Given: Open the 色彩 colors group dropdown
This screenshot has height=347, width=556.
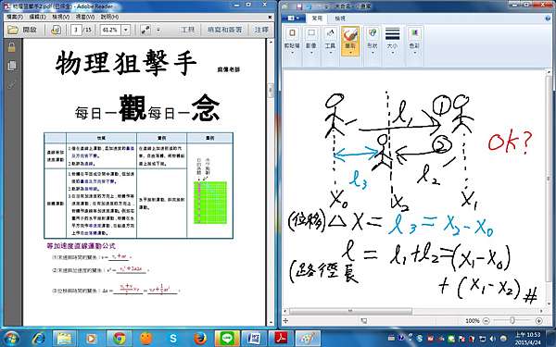Looking at the screenshot, I should 414,41.
